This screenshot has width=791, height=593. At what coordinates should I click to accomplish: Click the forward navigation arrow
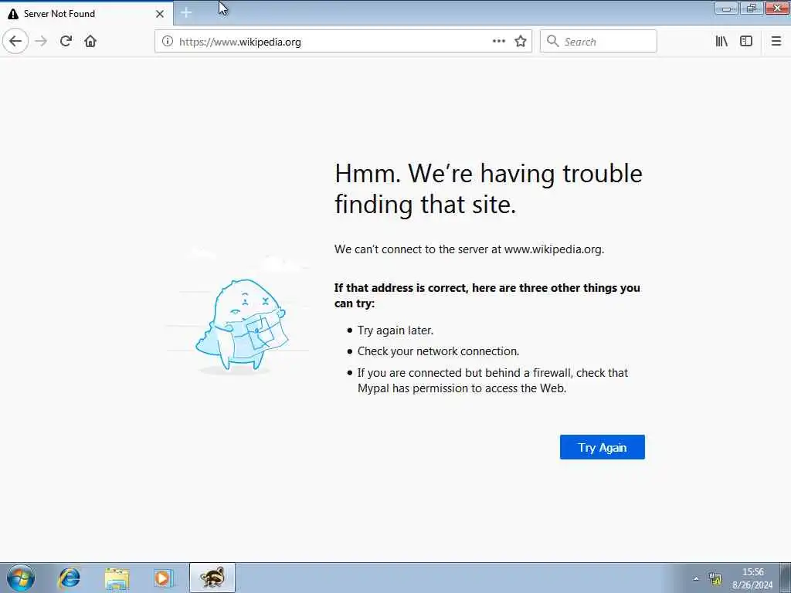[x=41, y=41]
